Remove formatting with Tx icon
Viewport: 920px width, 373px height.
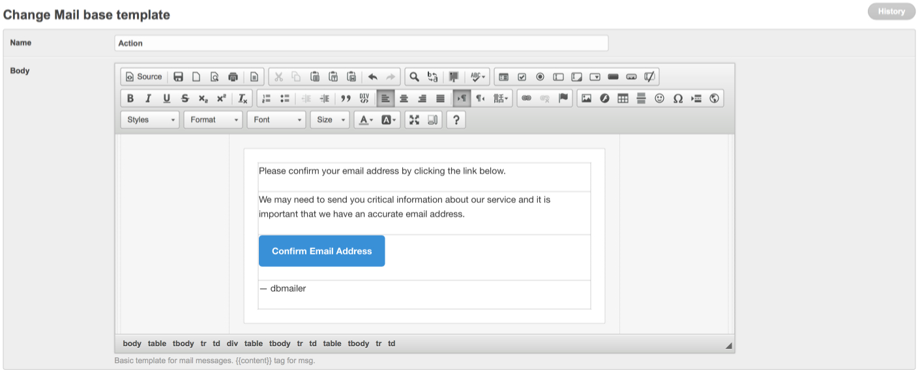click(243, 98)
